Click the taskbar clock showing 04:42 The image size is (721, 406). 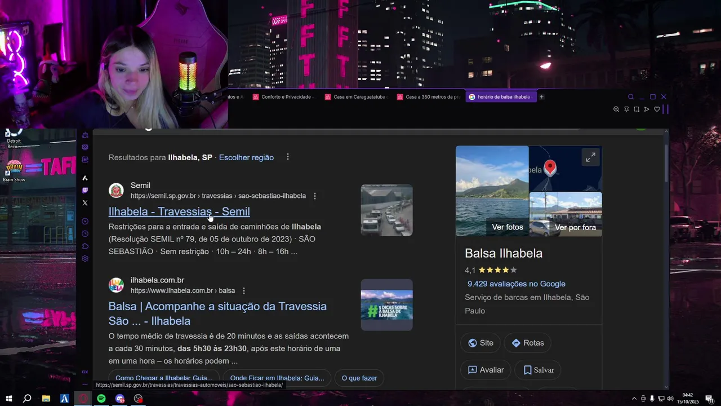tap(688, 399)
